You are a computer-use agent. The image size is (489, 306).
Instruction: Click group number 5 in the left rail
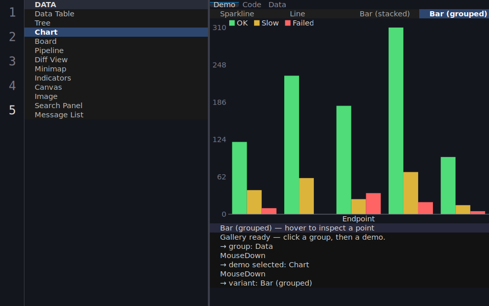tap(12, 110)
